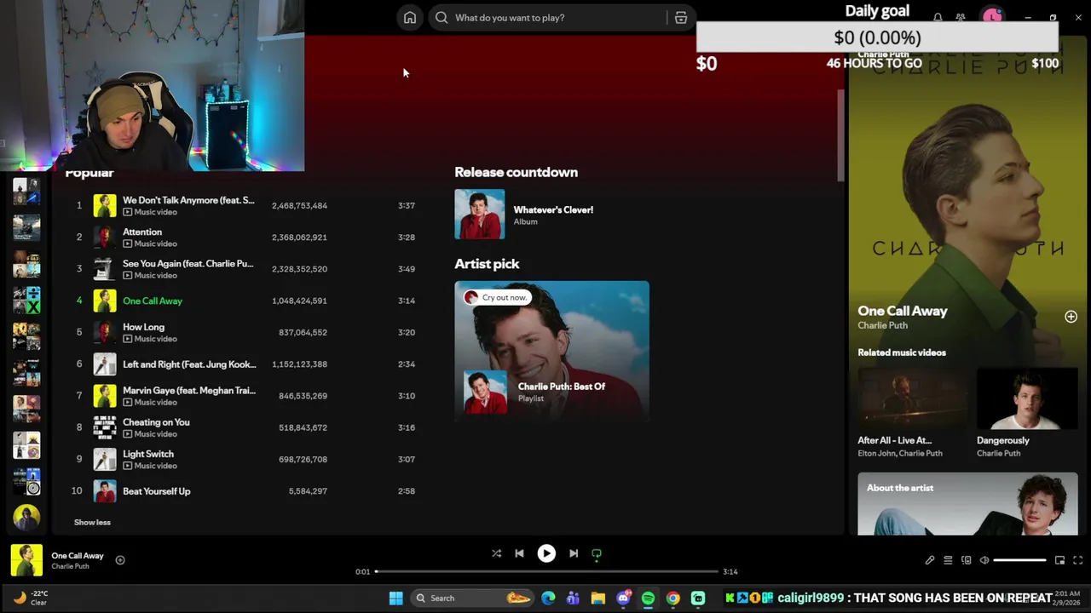Mute with the speaker volume icon

[984, 560]
